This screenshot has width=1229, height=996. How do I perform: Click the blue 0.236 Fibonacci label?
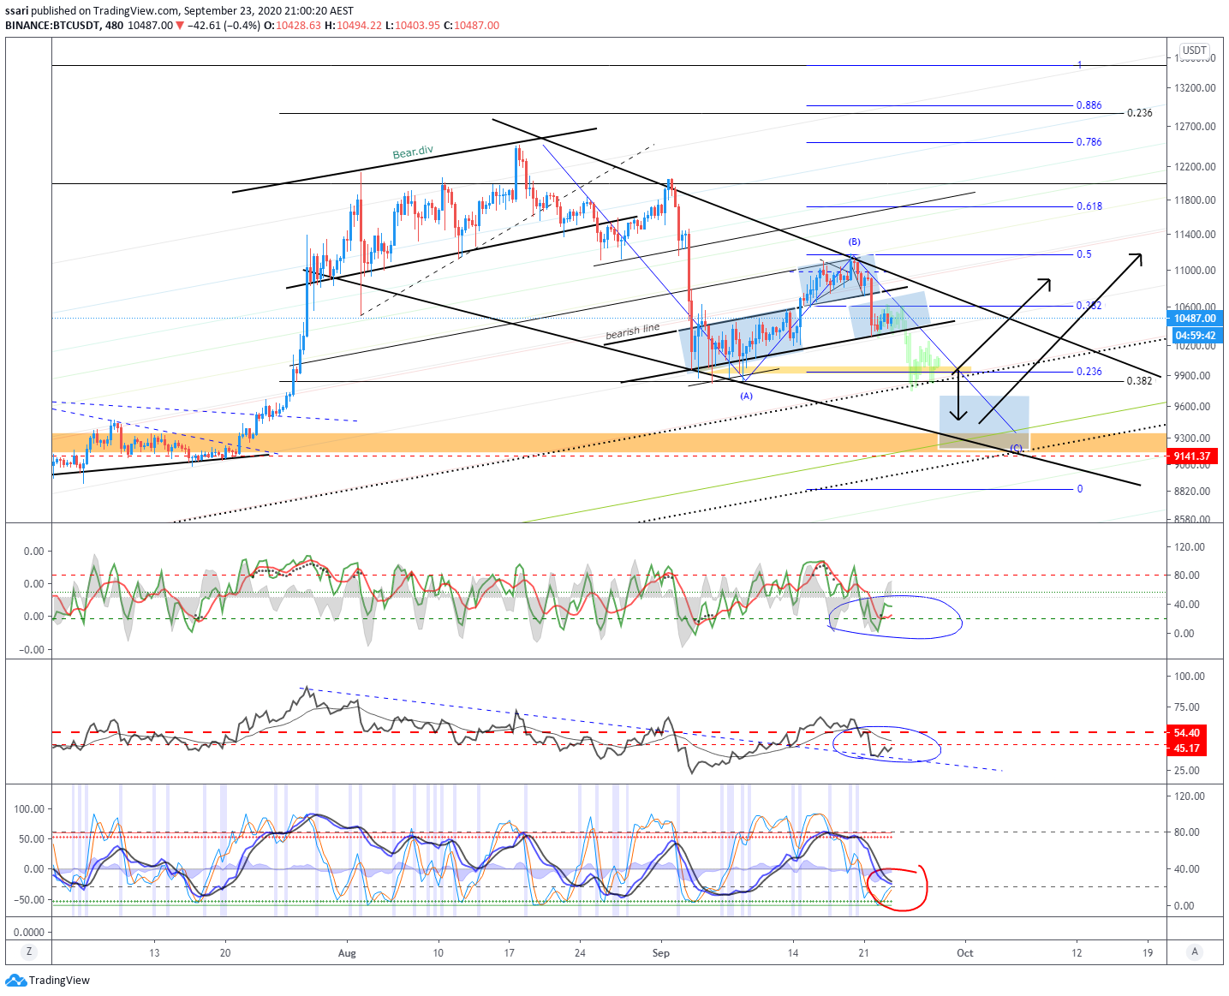tap(1089, 372)
